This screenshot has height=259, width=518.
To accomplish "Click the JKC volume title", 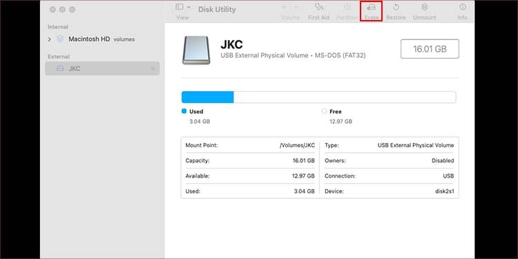I will [231, 45].
